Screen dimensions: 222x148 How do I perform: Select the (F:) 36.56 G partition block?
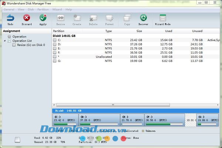coord(165,120)
